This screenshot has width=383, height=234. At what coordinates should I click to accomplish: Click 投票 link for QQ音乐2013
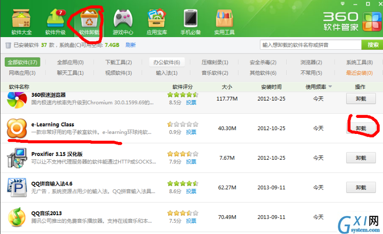[191, 221]
